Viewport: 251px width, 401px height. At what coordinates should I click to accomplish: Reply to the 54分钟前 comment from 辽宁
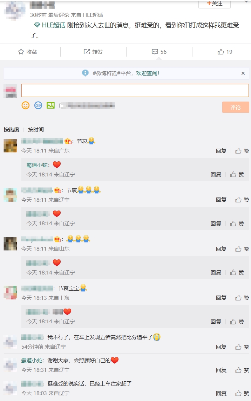click(x=221, y=347)
